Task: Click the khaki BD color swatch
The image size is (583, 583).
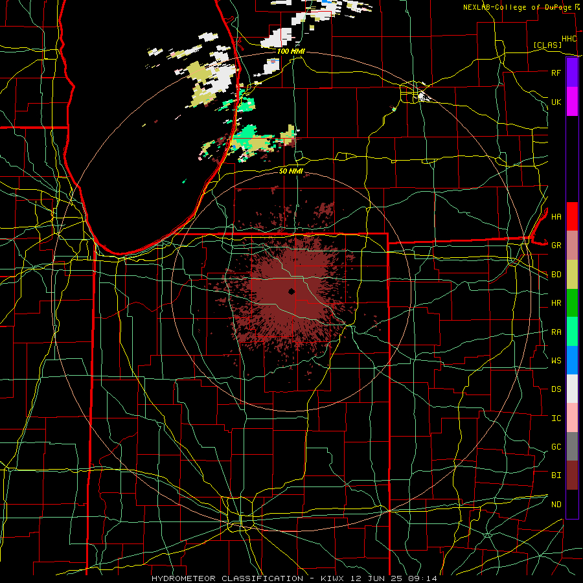Action: (572, 275)
